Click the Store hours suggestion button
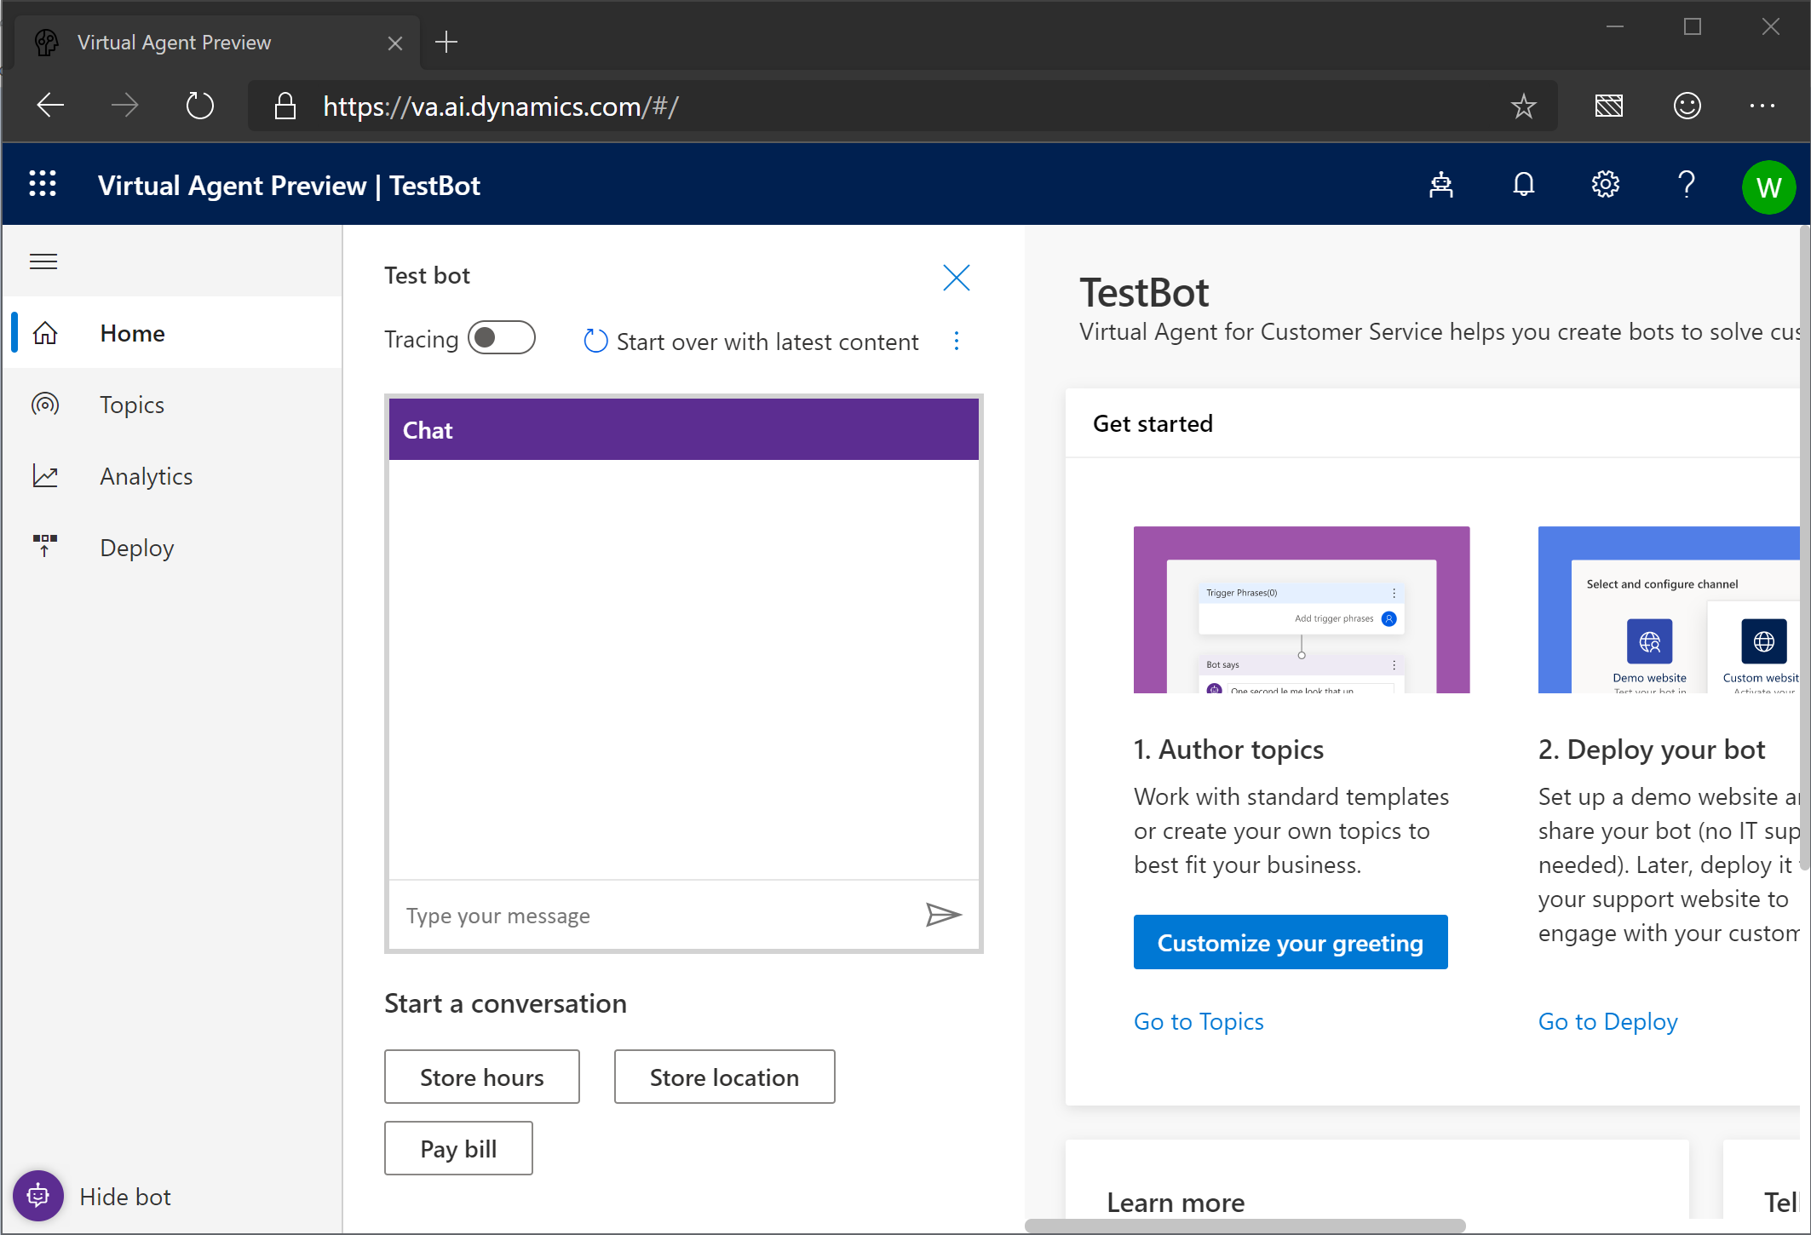This screenshot has width=1811, height=1235. click(481, 1077)
